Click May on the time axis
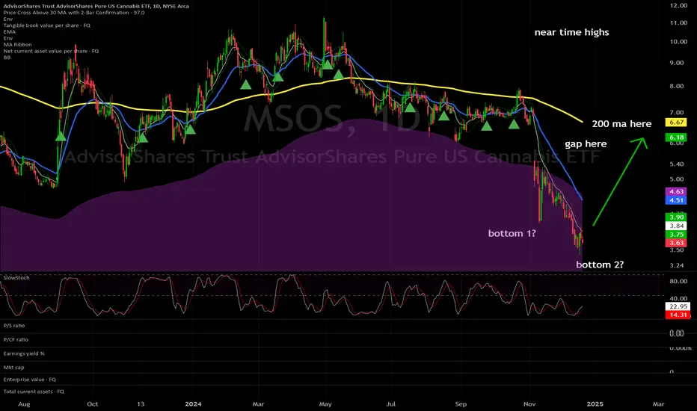 (325, 404)
